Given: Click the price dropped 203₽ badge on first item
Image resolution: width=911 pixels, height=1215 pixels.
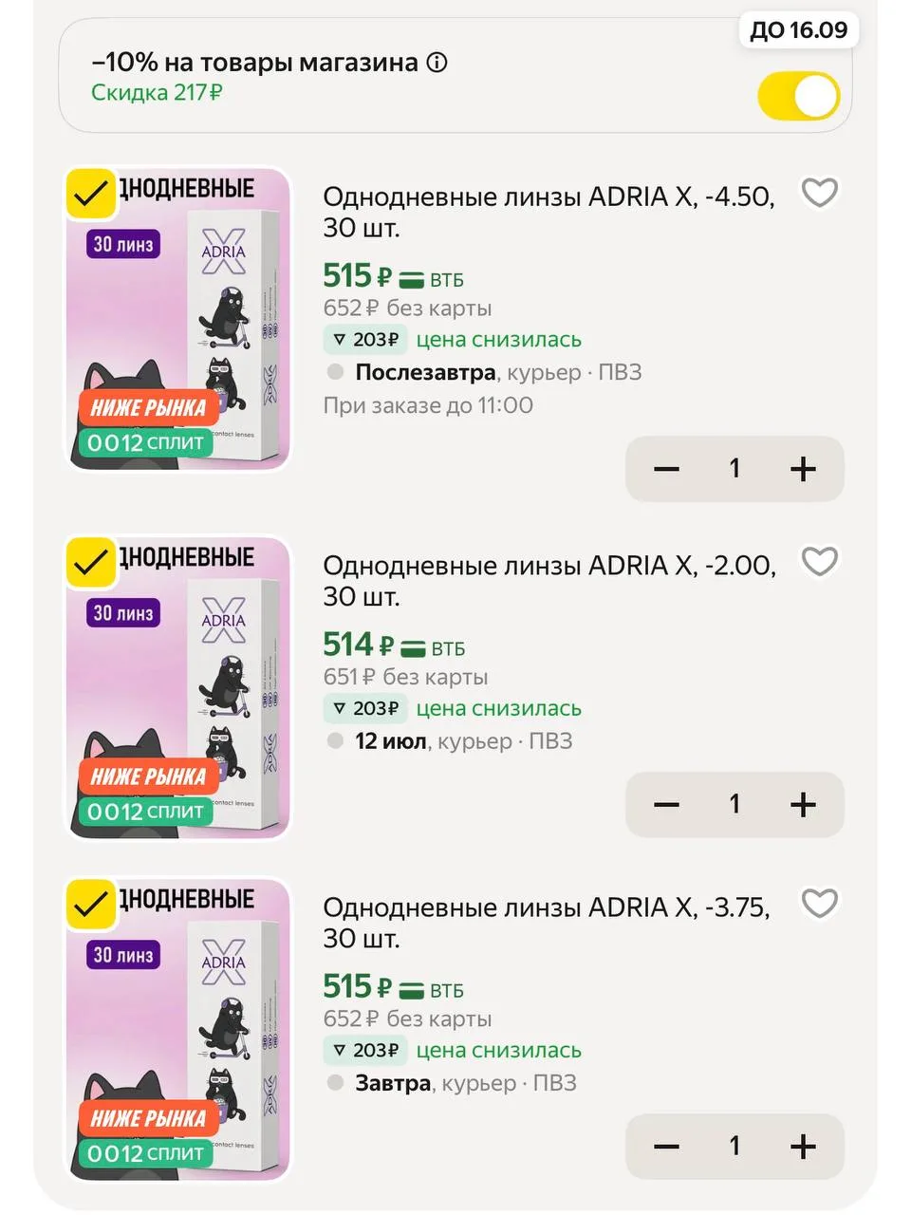Looking at the screenshot, I should [x=365, y=340].
